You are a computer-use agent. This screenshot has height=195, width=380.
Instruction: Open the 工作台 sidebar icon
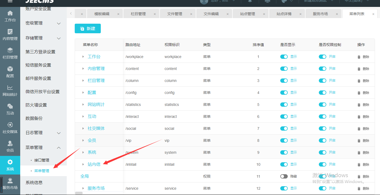[10, 13]
